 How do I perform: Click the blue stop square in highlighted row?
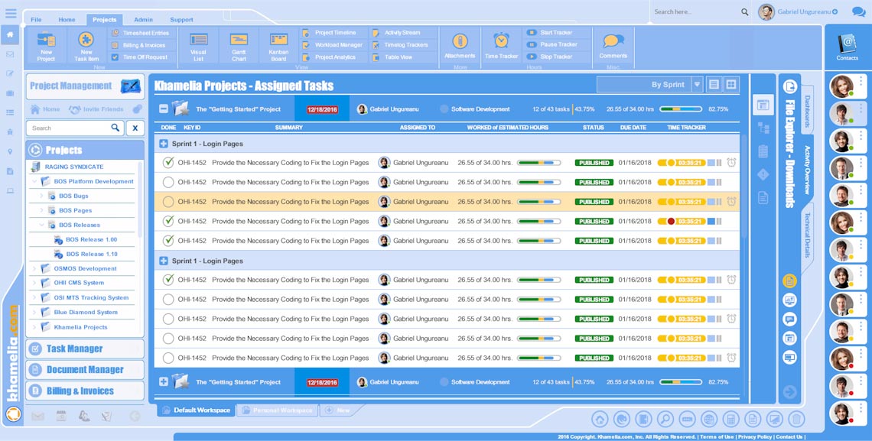[x=711, y=202]
